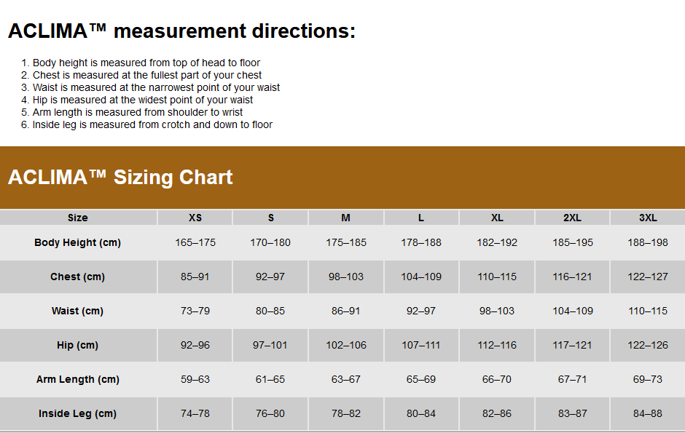
Task: Click direction 6 about inside leg
Action: (x=152, y=124)
